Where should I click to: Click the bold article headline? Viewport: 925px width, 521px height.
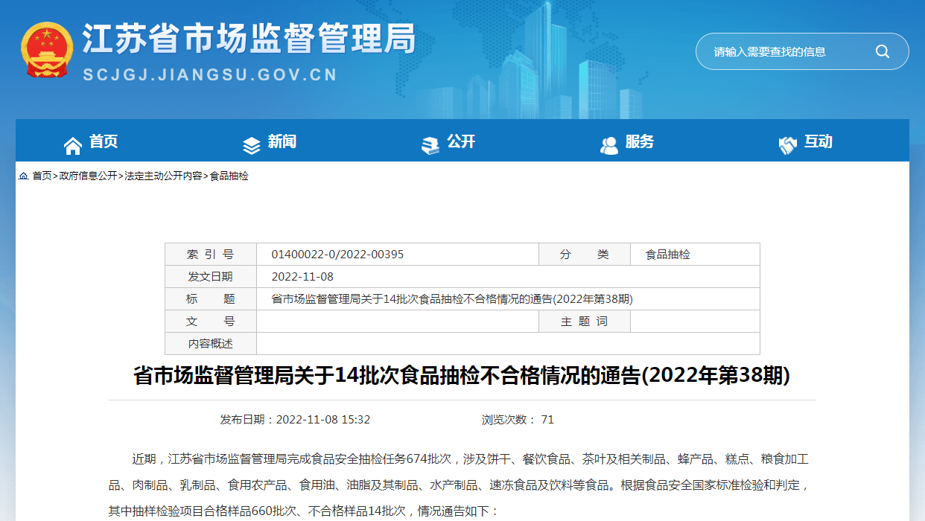[x=462, y=376]
